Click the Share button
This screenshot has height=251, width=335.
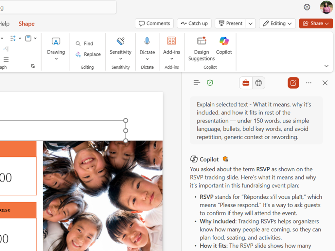click(x=316, y=24)
